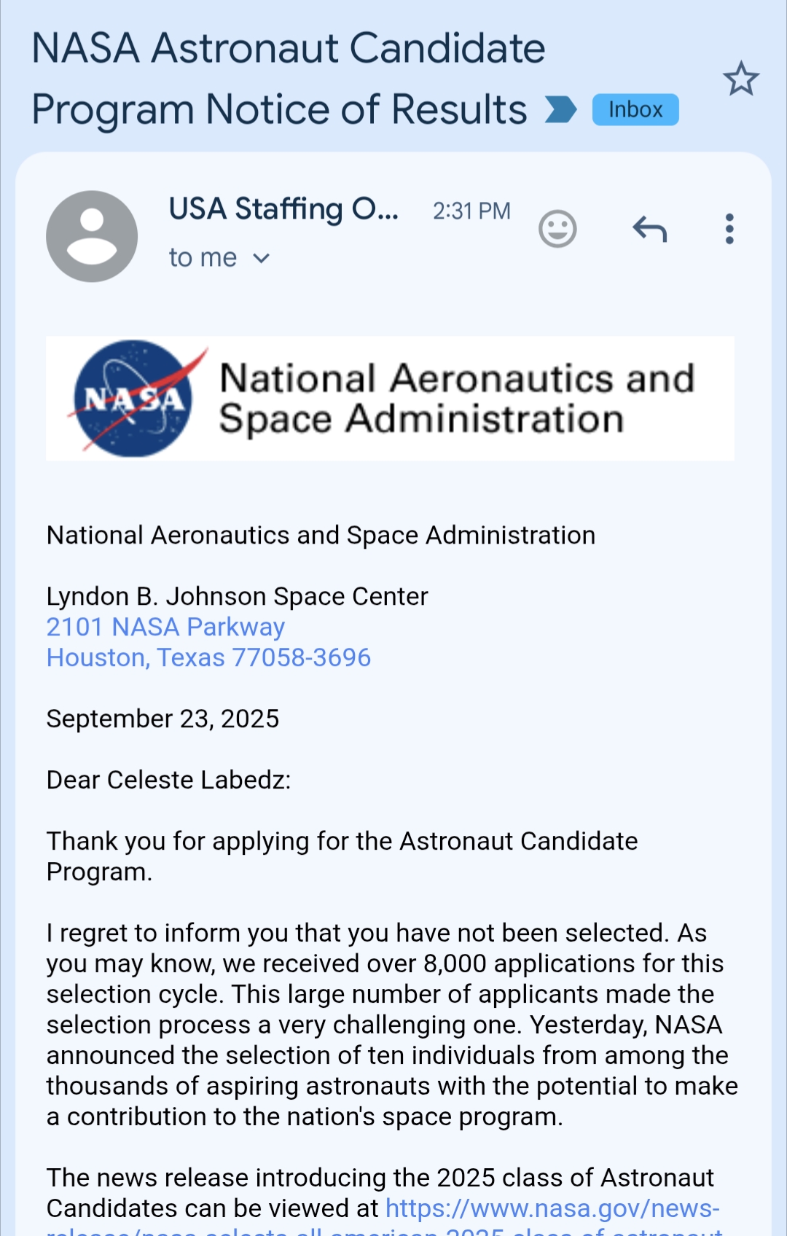Click the 2:31 PM timestamp
This screenshot has width=787, height=1236.
click(x=471, y=211)
